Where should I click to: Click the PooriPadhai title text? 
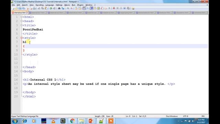point(33,30)
